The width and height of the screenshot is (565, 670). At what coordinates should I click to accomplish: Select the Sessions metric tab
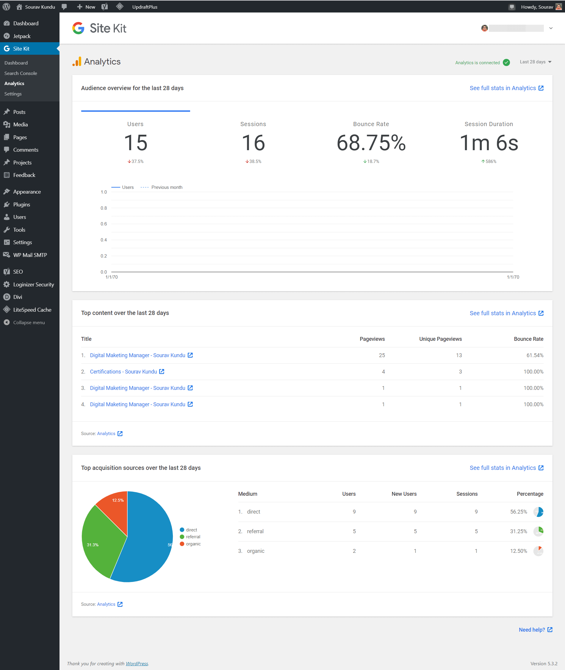click(253, 142)
